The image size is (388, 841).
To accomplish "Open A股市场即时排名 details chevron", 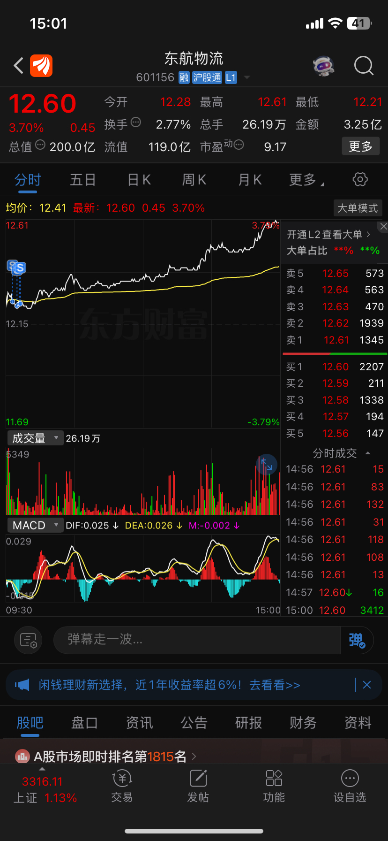I will click(x=194, y=757).
